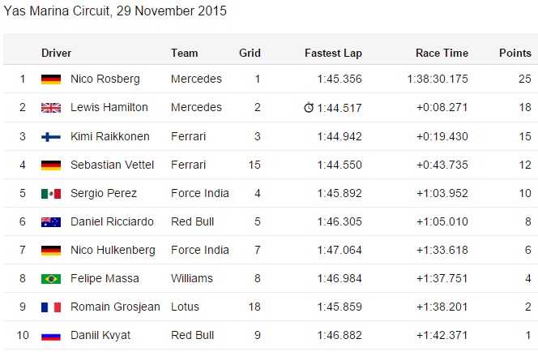This screenshot has width=538, height=352.
Task: Click the French flag beside Romain Grosjean
Action: click(51, 307)
